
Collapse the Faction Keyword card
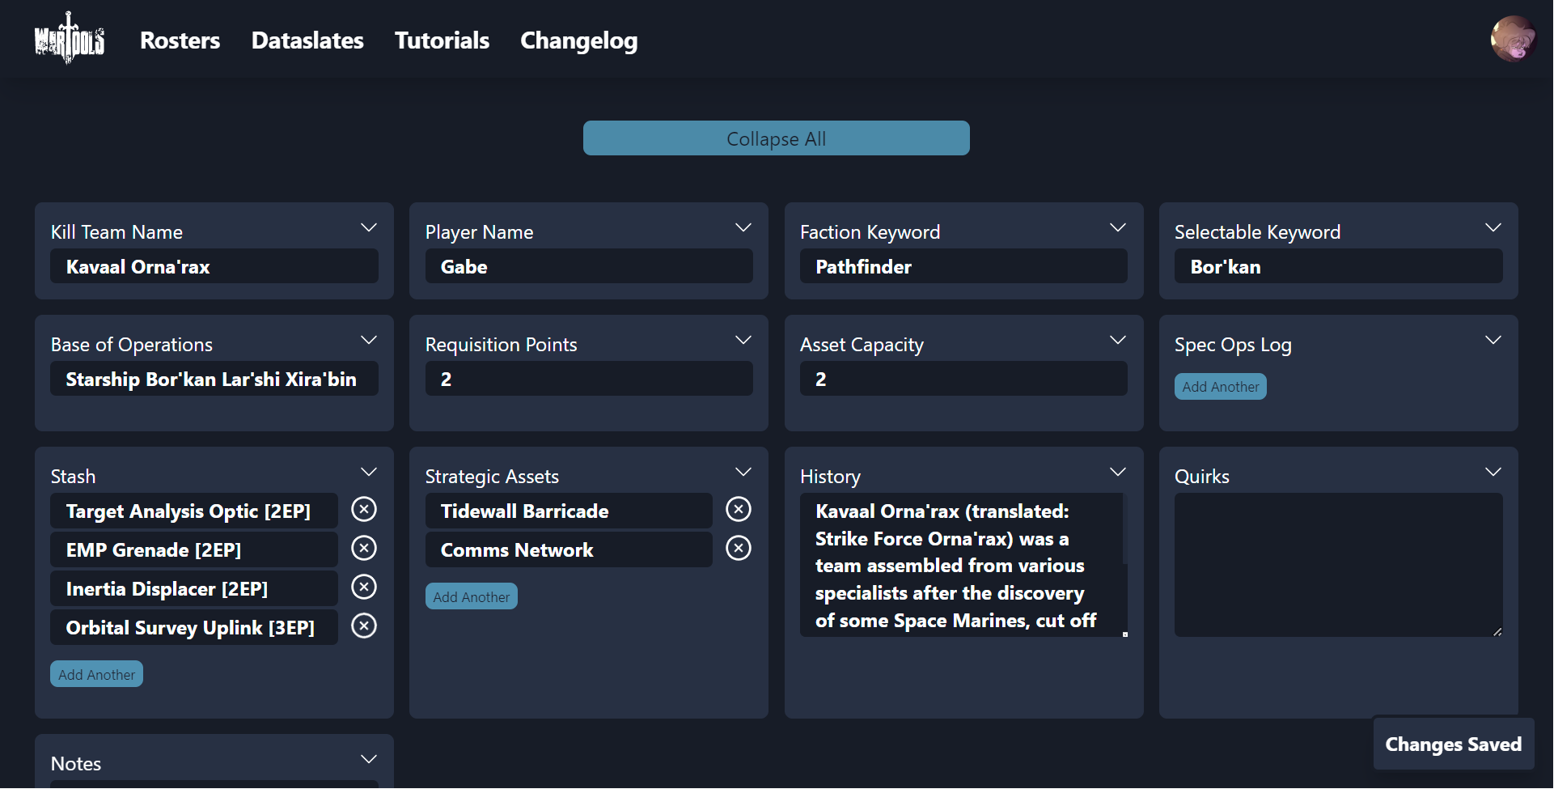coord(1118,228)
